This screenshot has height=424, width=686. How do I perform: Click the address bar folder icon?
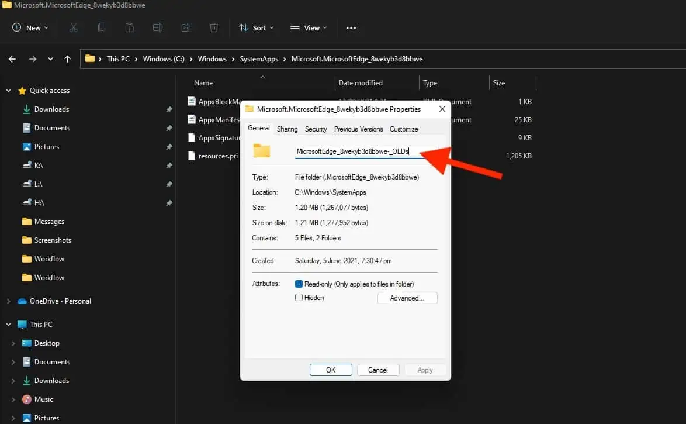pos(89,58)
